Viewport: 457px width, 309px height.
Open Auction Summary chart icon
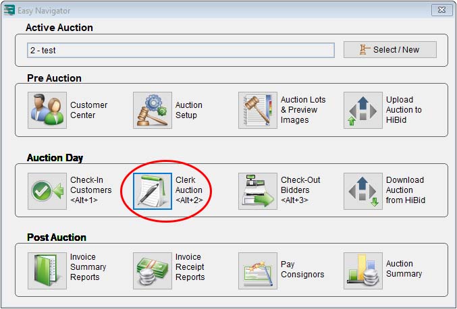363,271
